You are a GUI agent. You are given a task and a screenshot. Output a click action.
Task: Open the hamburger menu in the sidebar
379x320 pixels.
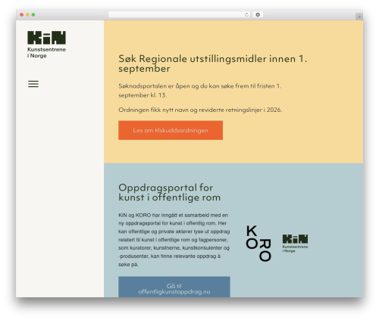33,84
